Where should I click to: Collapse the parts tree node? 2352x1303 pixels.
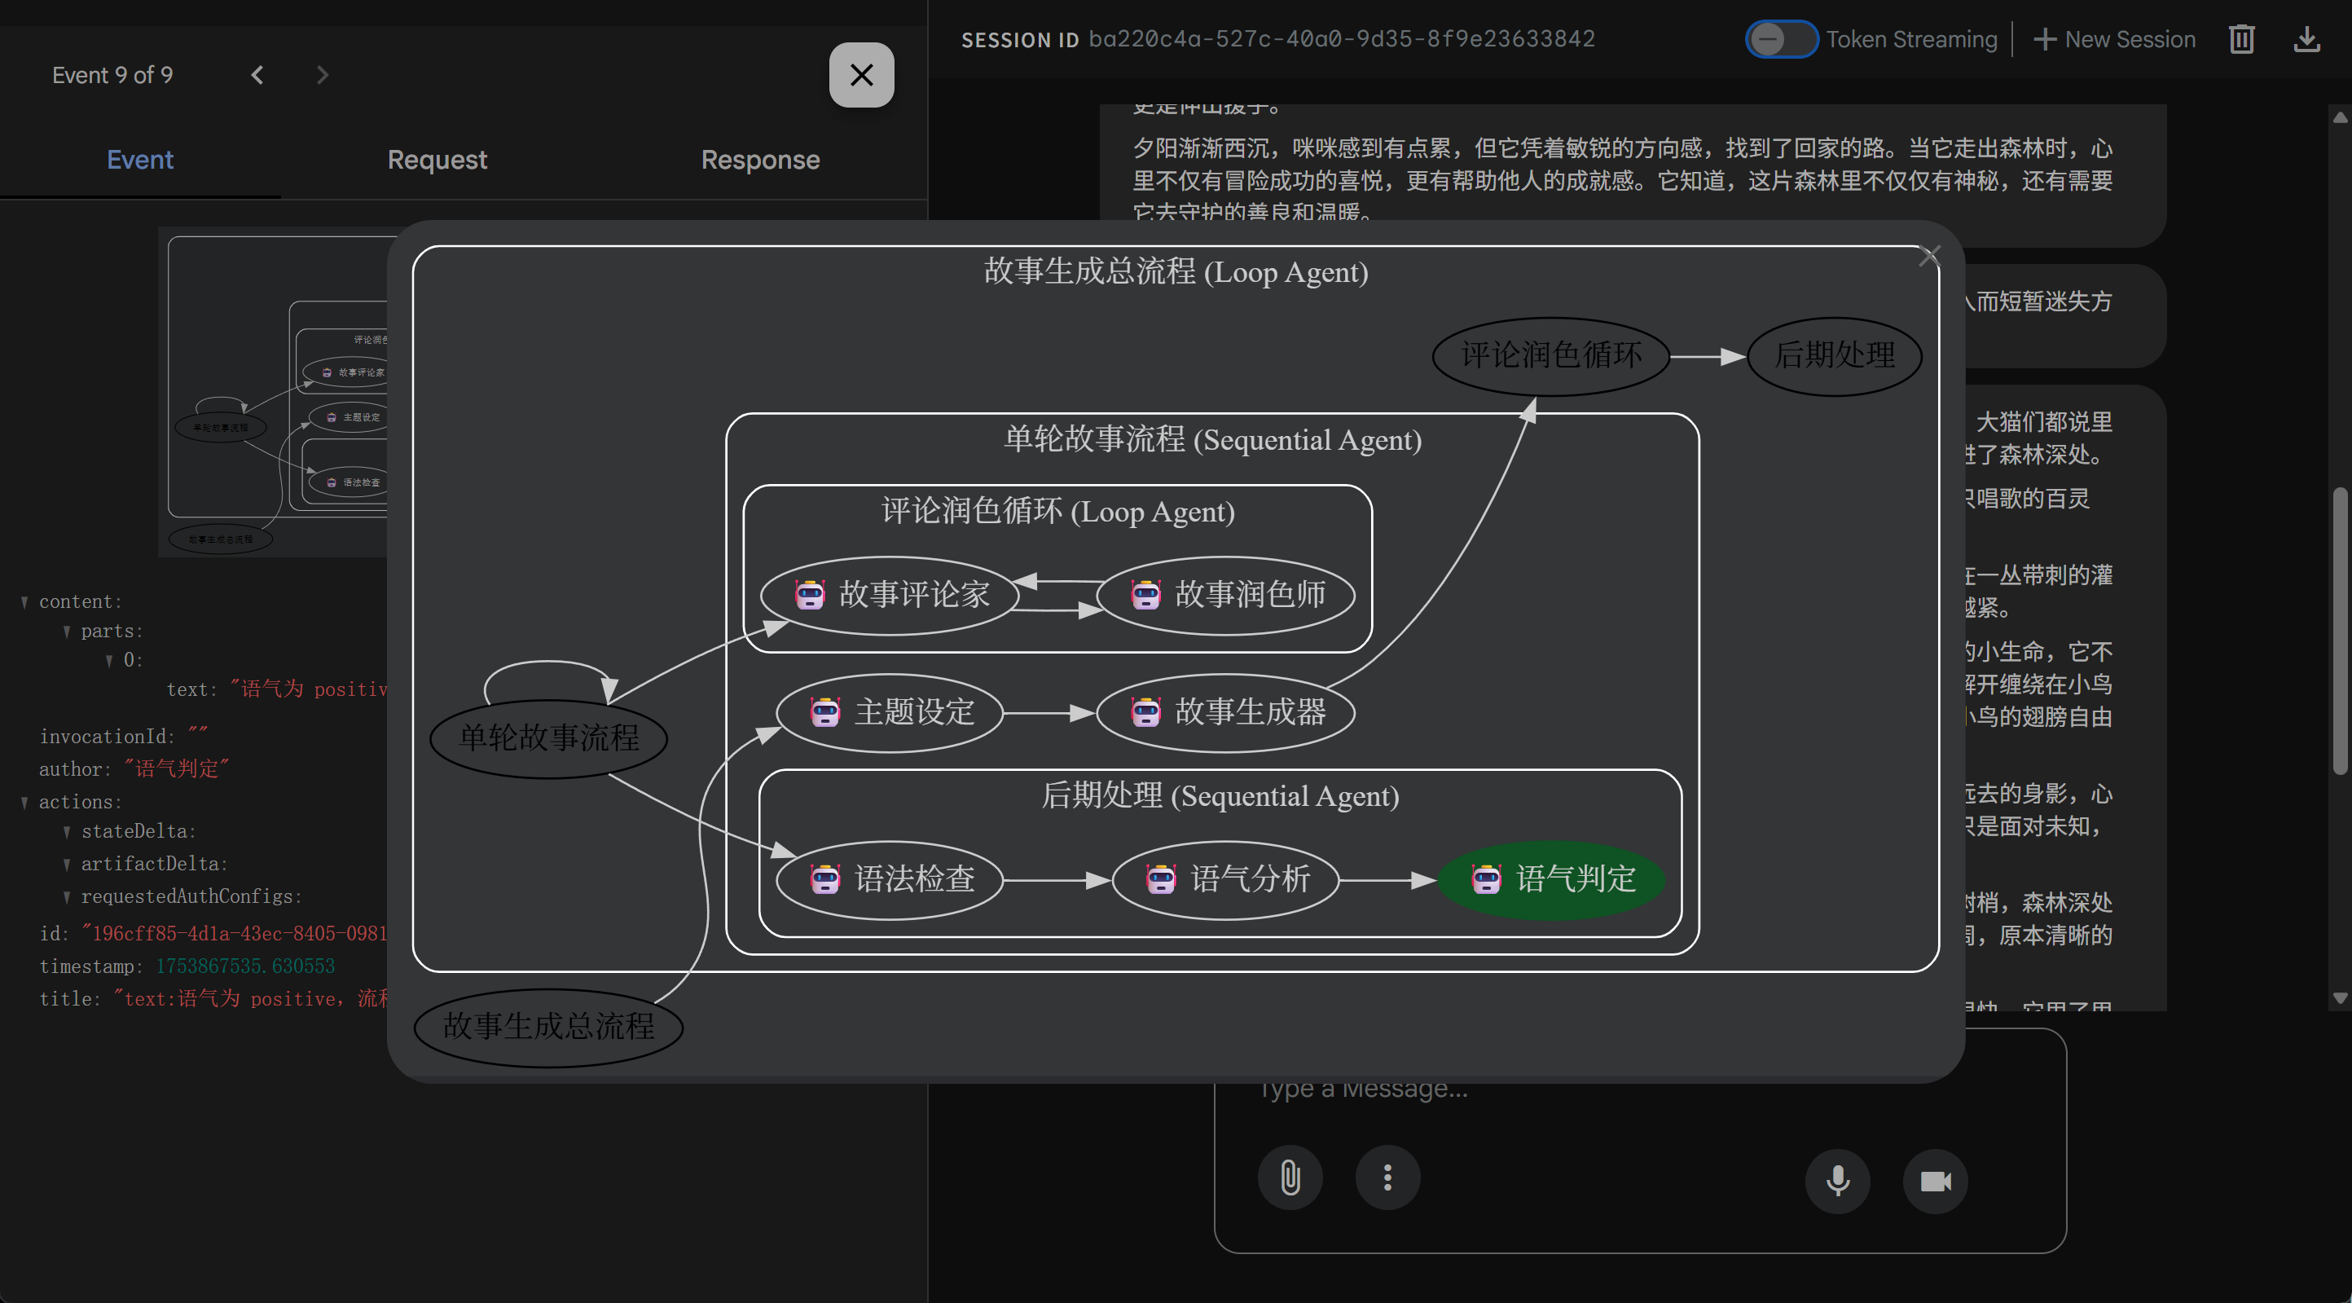click(67, 632)
